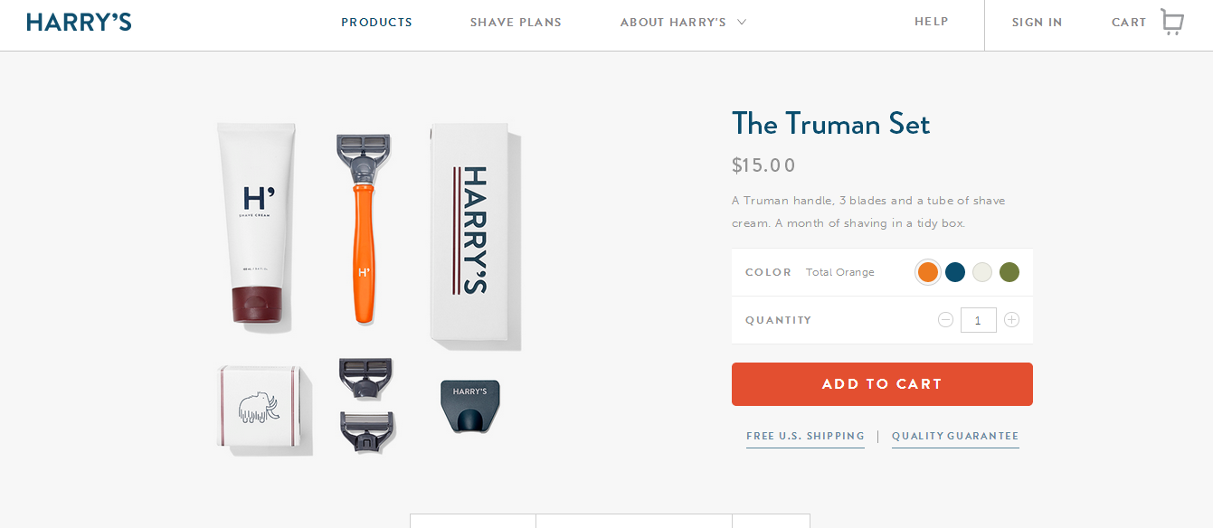Pick the ivory white color swatch
Image resolution: width=1213 pixels, height=528 pixels.
coord(982,272)
